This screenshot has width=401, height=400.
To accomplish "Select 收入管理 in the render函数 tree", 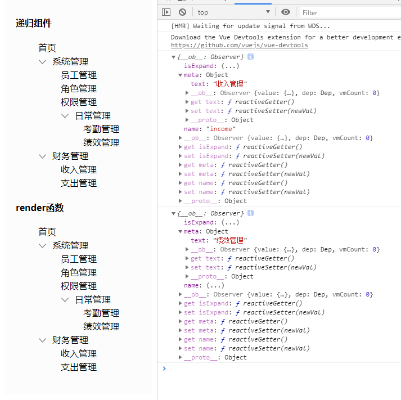I will (x=79, y=353).
